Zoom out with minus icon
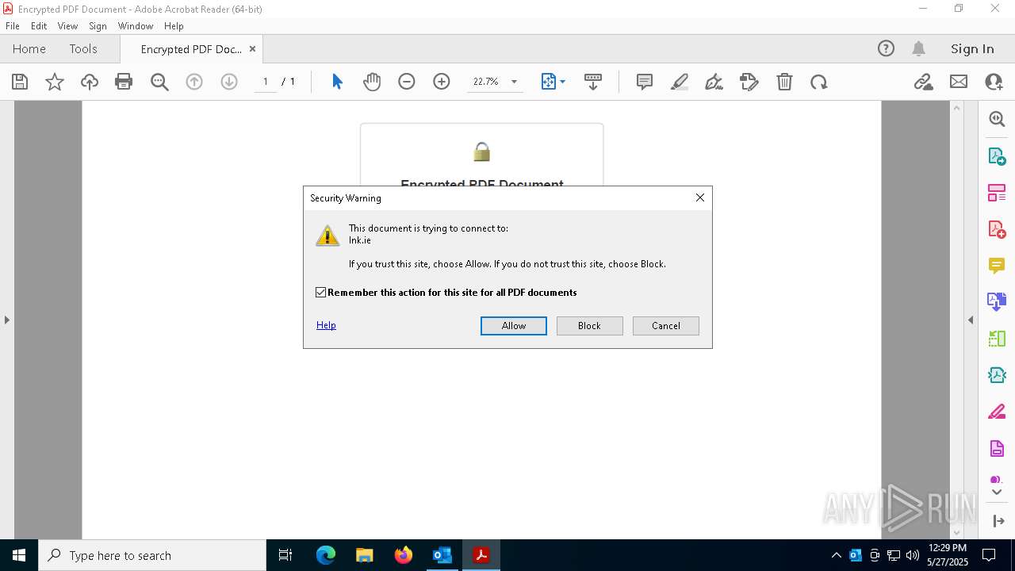 [407, 82]
